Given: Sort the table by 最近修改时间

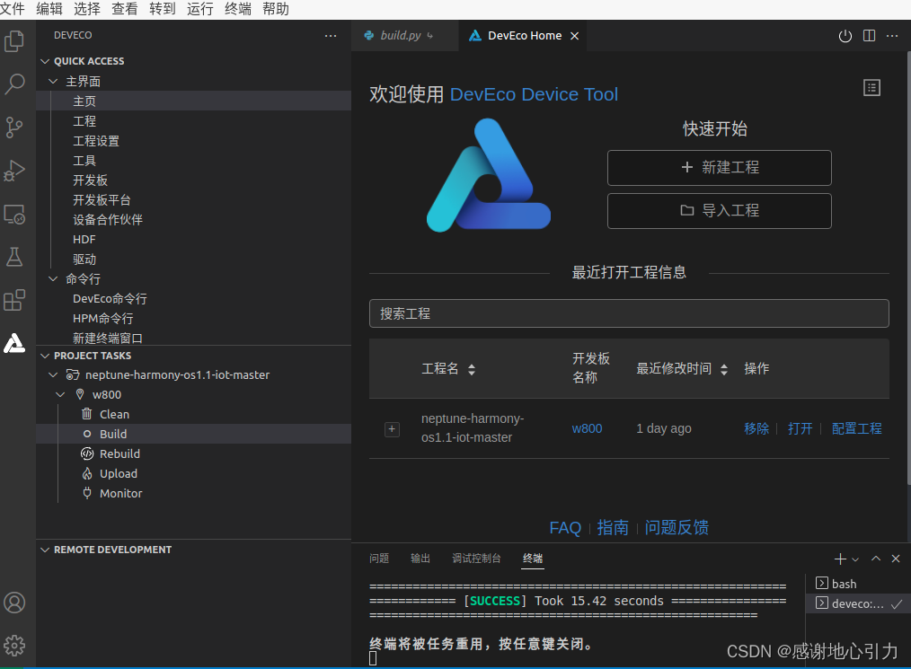Looking at the screenshot, I should tap(724, 369).
